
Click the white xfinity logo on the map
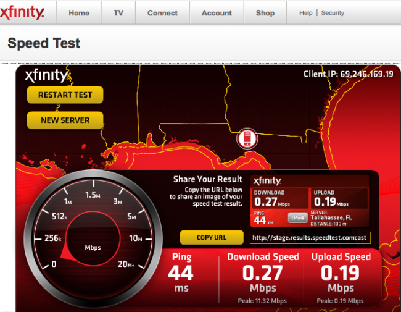point(47,75)
